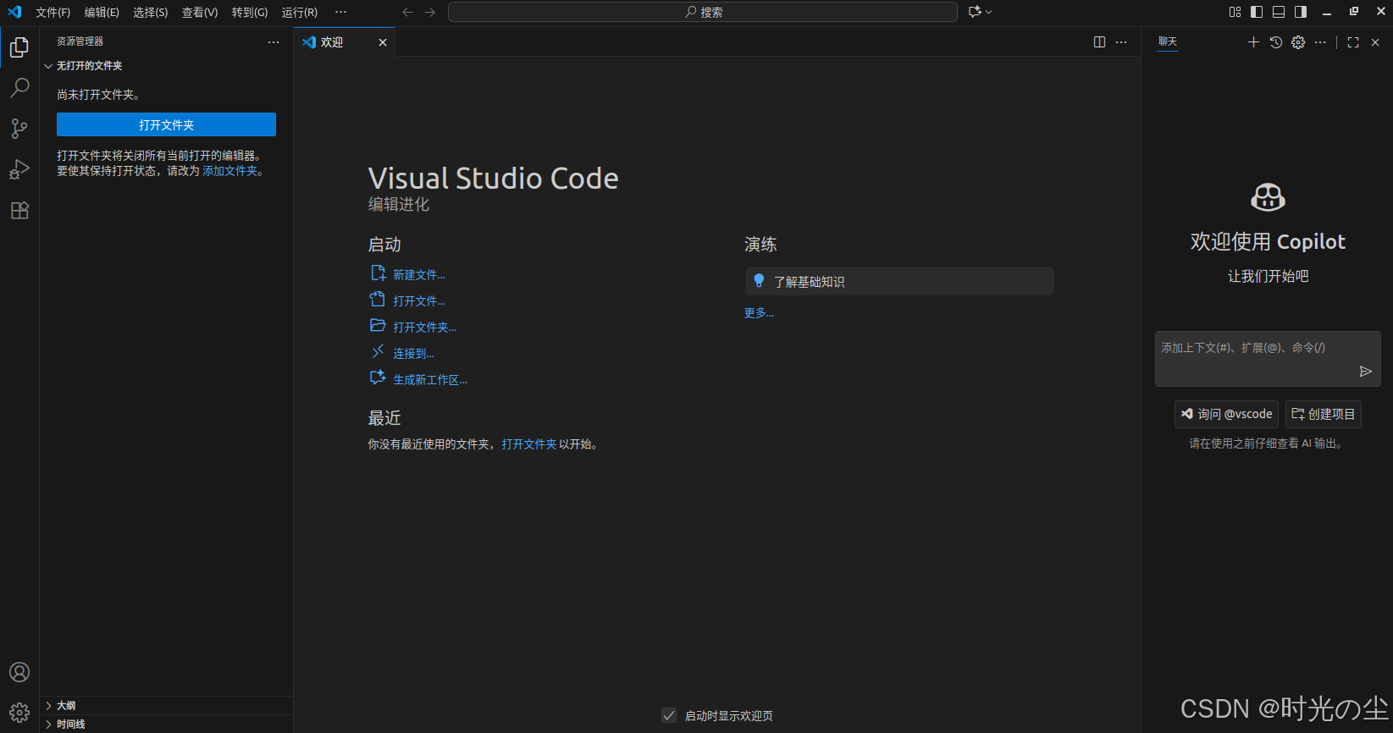Open the Source Control view
This screenshot has width=1393, height=733.
pyautogui.click(x=19, y=129)
